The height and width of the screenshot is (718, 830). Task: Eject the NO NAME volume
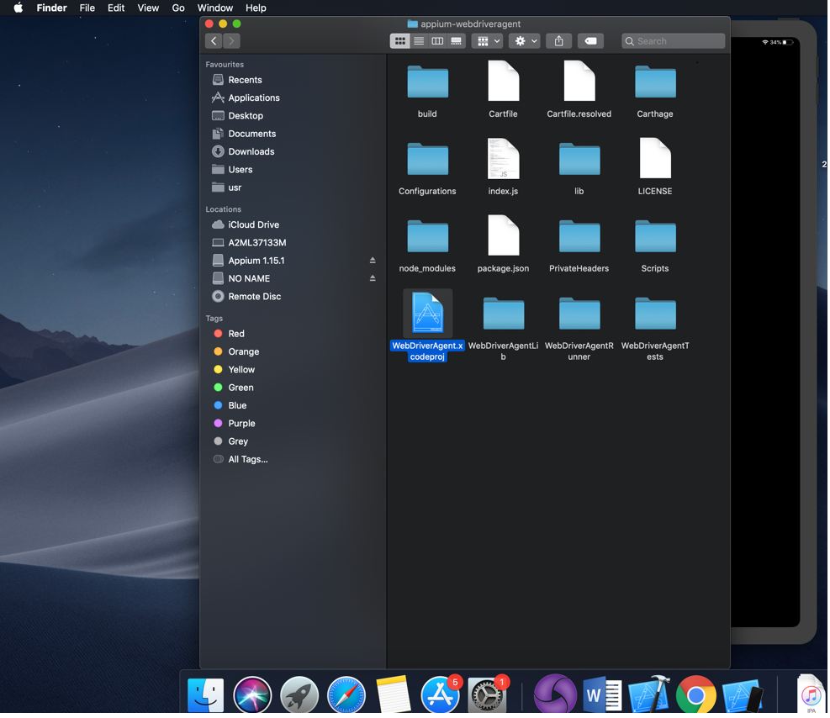(x=373, y=278)
